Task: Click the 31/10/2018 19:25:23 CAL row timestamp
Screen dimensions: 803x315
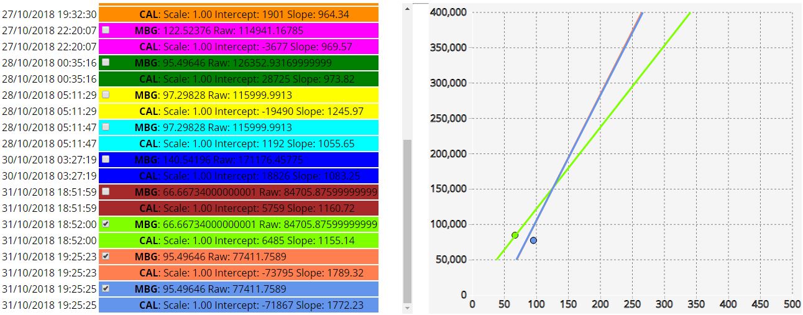Action: [49, 273]
